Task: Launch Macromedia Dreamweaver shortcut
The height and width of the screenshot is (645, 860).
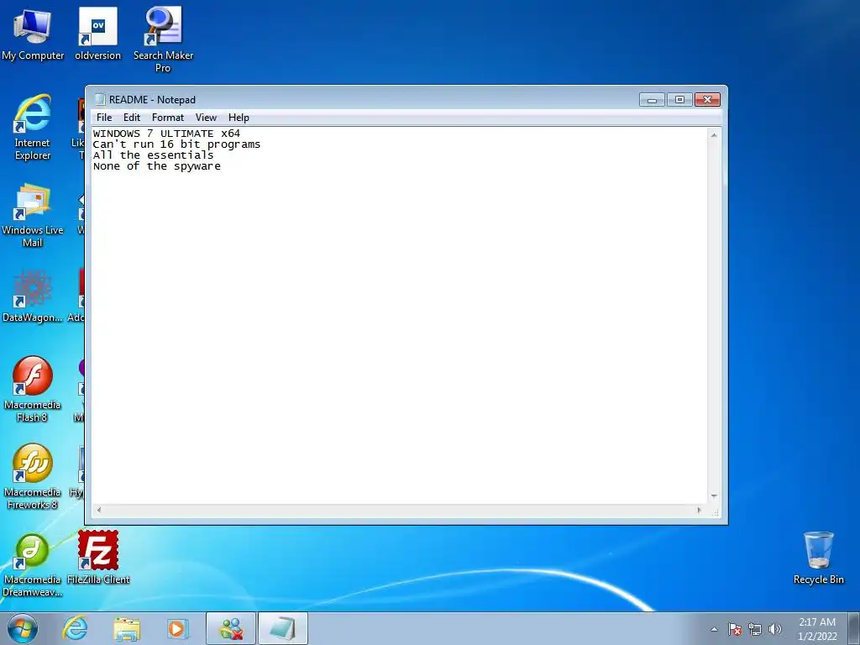Action: pos(33,565)
